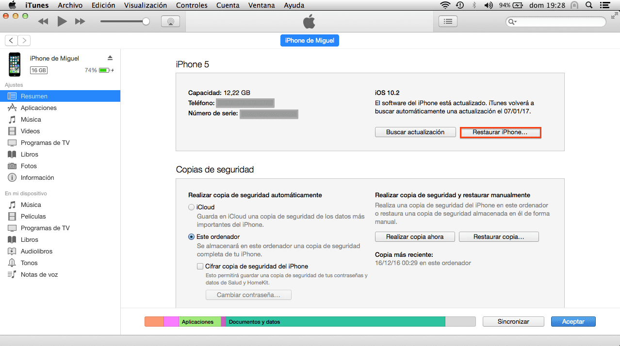Click Restaurar copia button
620x346 pixels.
pos(499,236)
